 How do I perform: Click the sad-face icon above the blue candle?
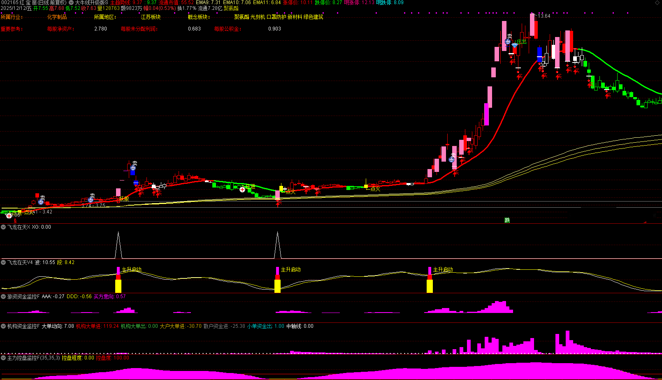(133, 168)
